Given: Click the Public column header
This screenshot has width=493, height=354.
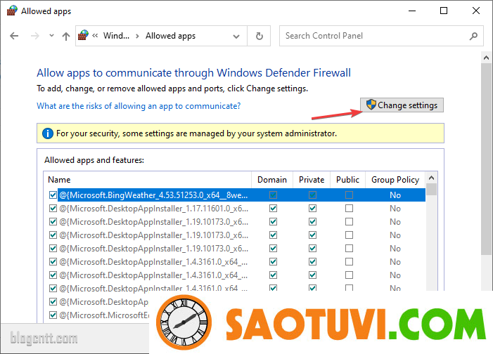Looking at the screenshot, I should pyautogui.click(x=347, y=180).
